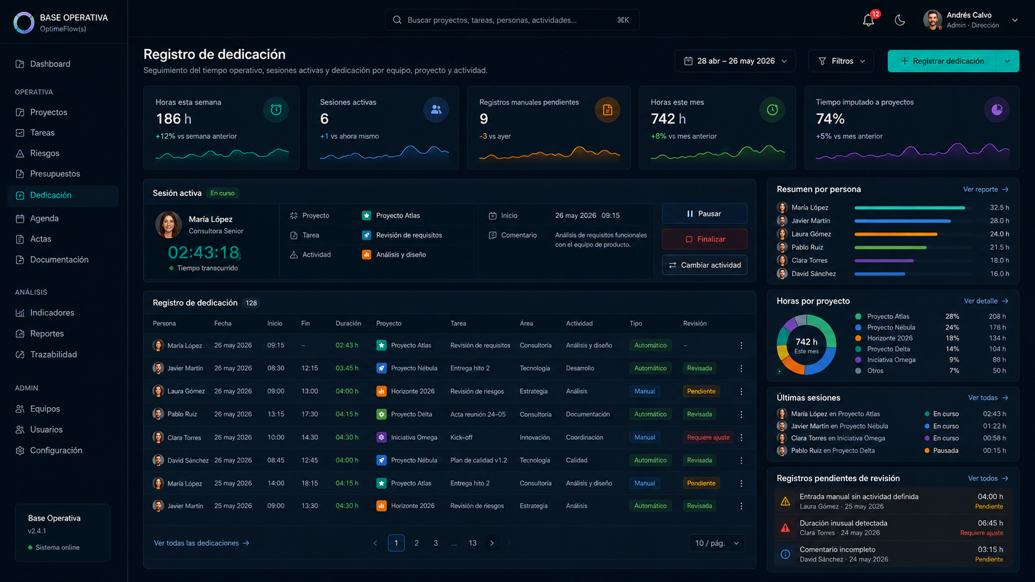Open the 10 / pág. page size dropdown
This screenshot has width=1035, height=582.
[x=717, y=543]
